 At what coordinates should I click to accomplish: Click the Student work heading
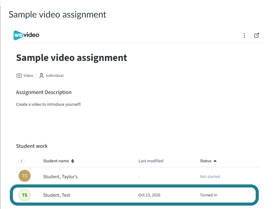[32, 146]
